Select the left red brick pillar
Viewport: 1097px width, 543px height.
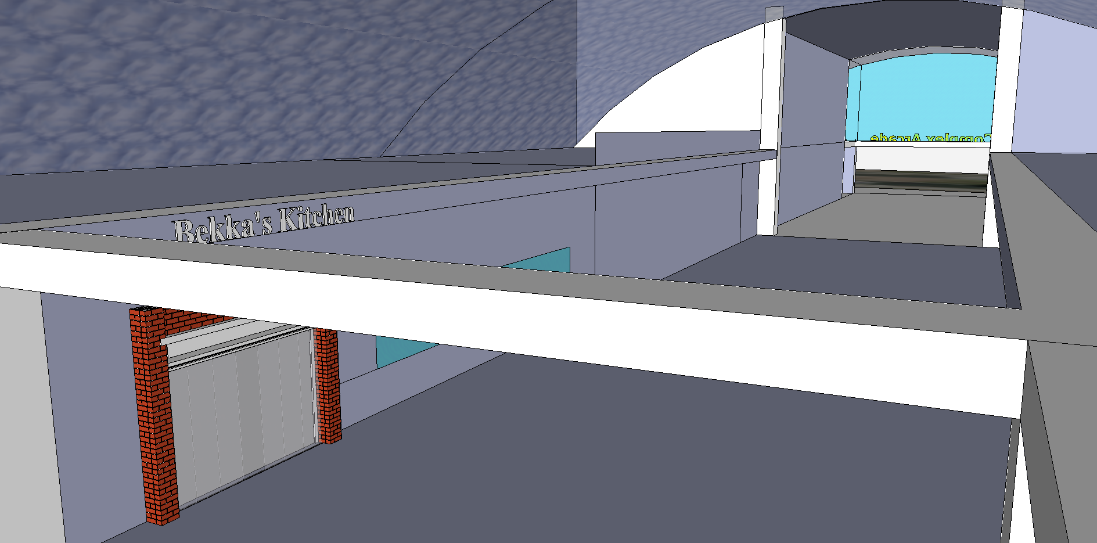coord(153,418)
